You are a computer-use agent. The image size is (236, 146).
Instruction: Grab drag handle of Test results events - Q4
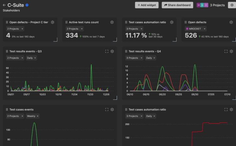tap(126, 51)
